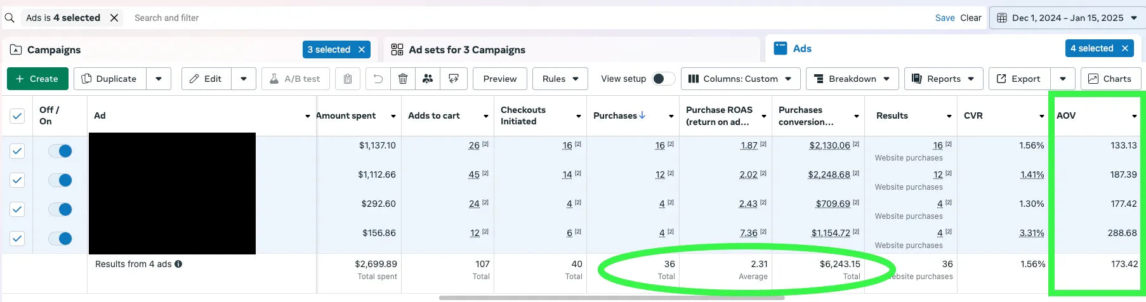1146x302 pixels.
Task: Click the search magnifier icon
Action: (10, 18)
